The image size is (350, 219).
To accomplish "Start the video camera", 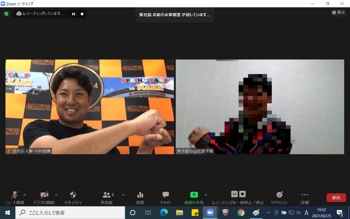I will tap(44, 197).
